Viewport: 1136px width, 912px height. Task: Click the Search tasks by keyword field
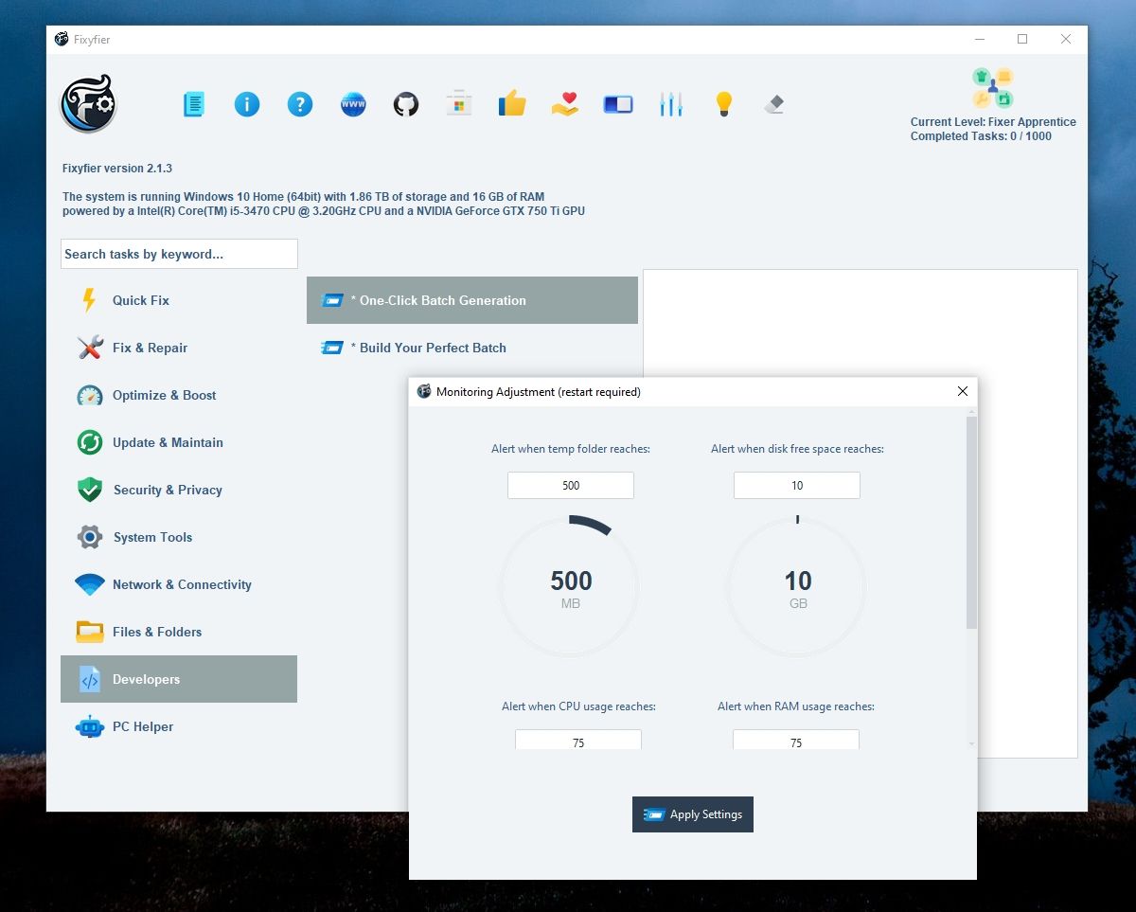179,254
